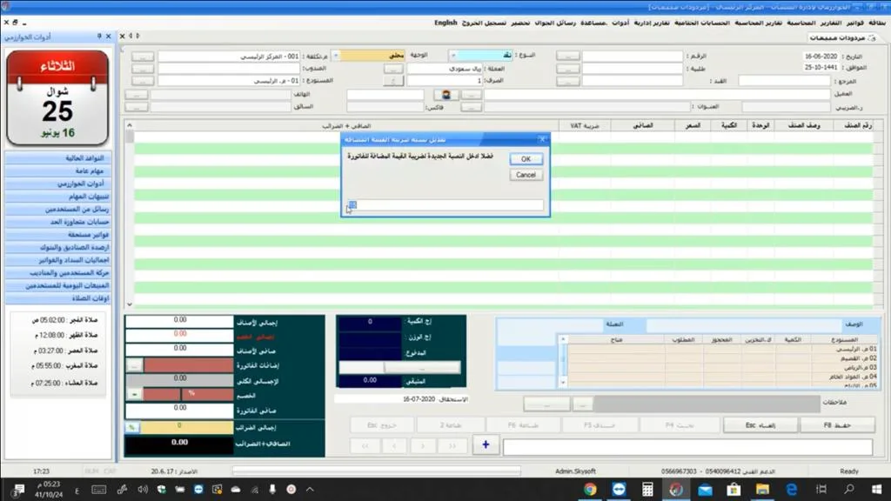The width and height of the screenshot is (891, 501).
Task: Confirm the VAT dialog with OK
Action: click(x=526, y=159)
